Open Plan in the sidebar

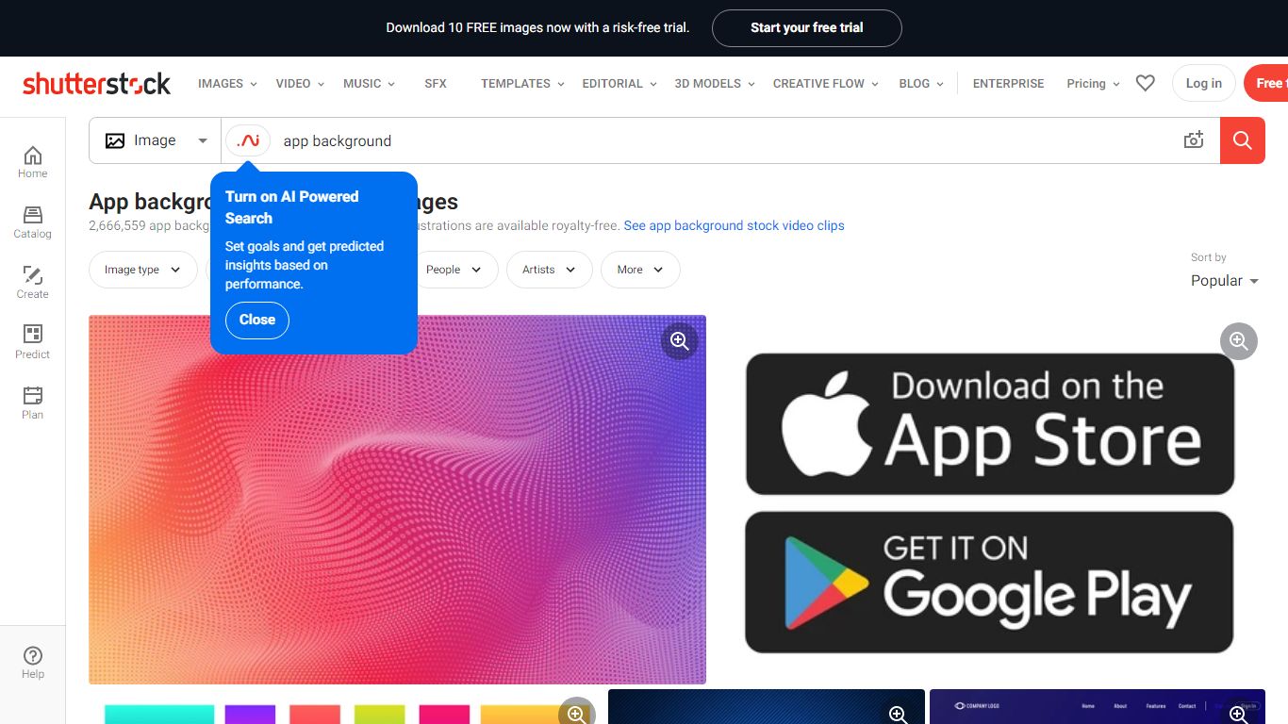pos(32,403)
